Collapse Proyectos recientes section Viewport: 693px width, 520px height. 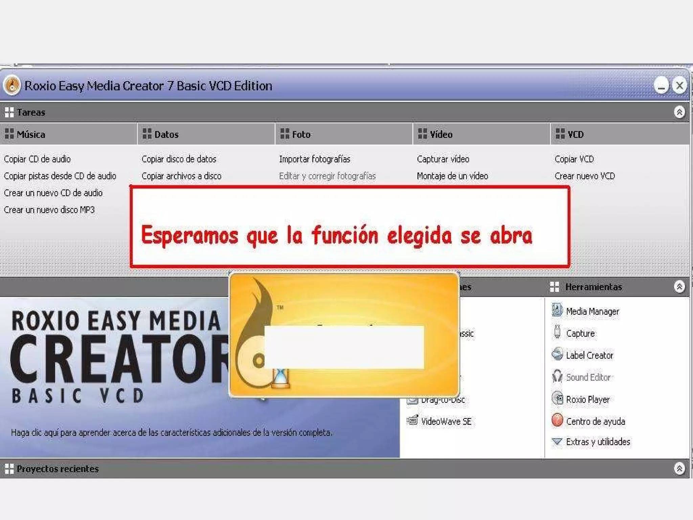[679, 469]
